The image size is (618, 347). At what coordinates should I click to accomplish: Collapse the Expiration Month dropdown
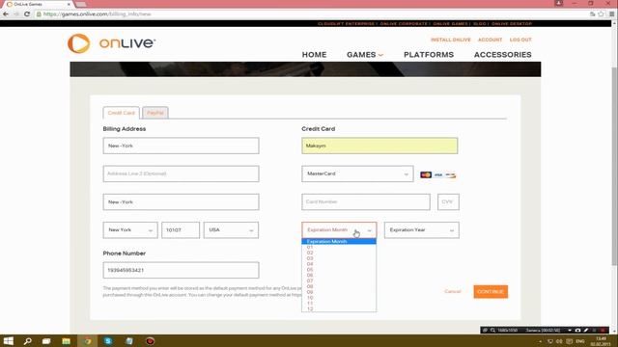click(x=339, y=230)
